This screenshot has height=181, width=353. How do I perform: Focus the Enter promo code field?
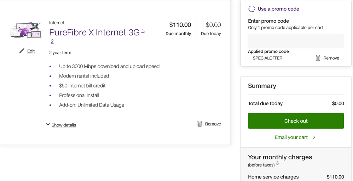[x=296, y=41]
